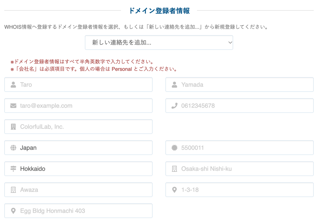Open the Hokkaido prefecture selector
318x224 pixels.
[78, 169]
